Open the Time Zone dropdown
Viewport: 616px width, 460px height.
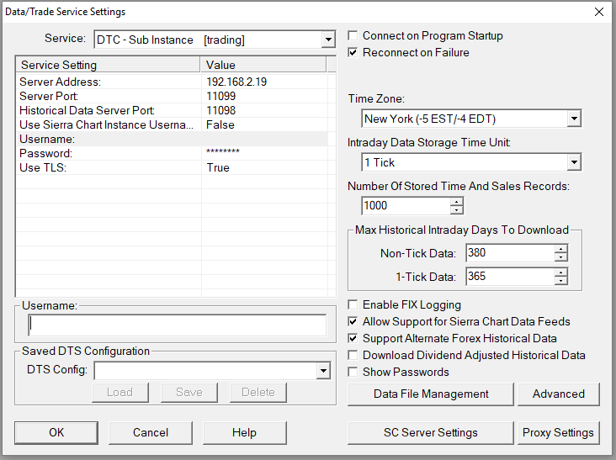click(574, 119)
